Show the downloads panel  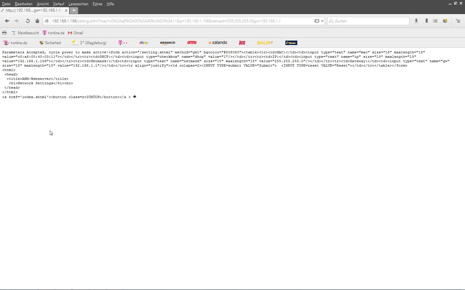pos(416,21)
